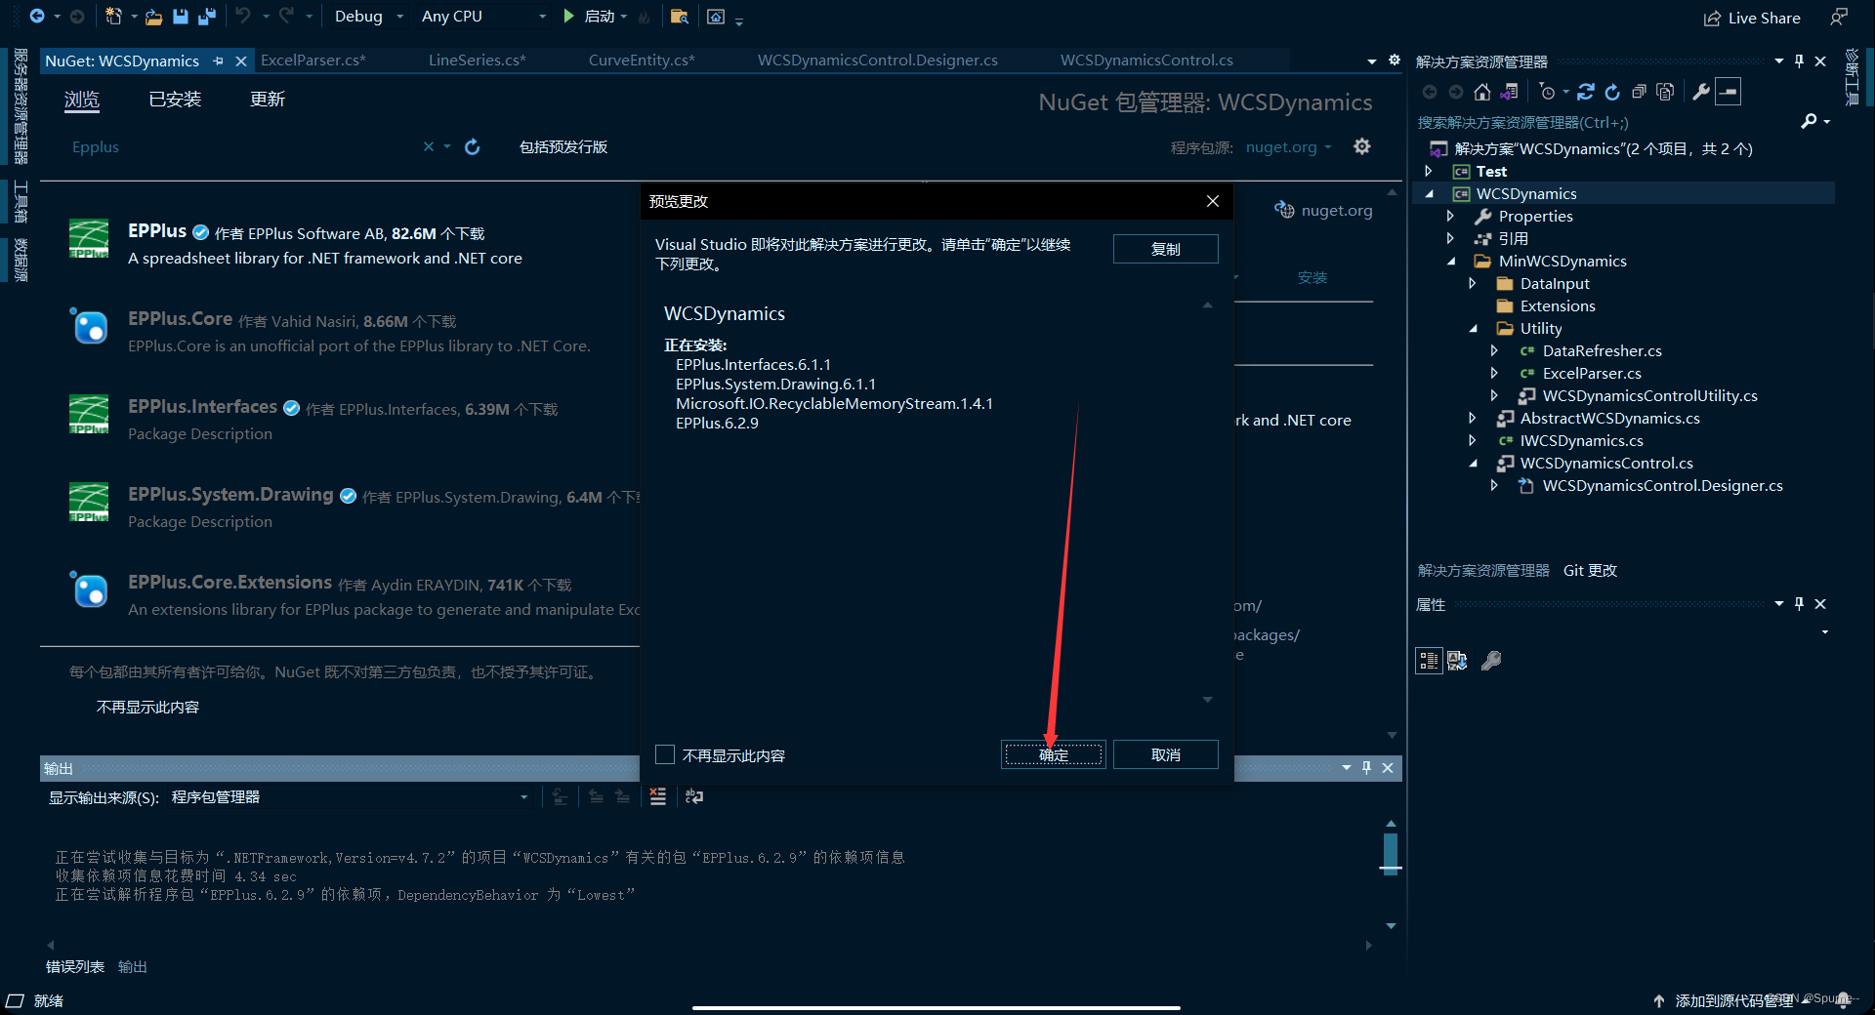Switch to ExcelParser.cs* tab

click(x=313, y=61)
